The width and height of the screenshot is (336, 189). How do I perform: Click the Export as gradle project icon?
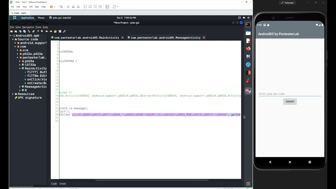pos(24,31)
